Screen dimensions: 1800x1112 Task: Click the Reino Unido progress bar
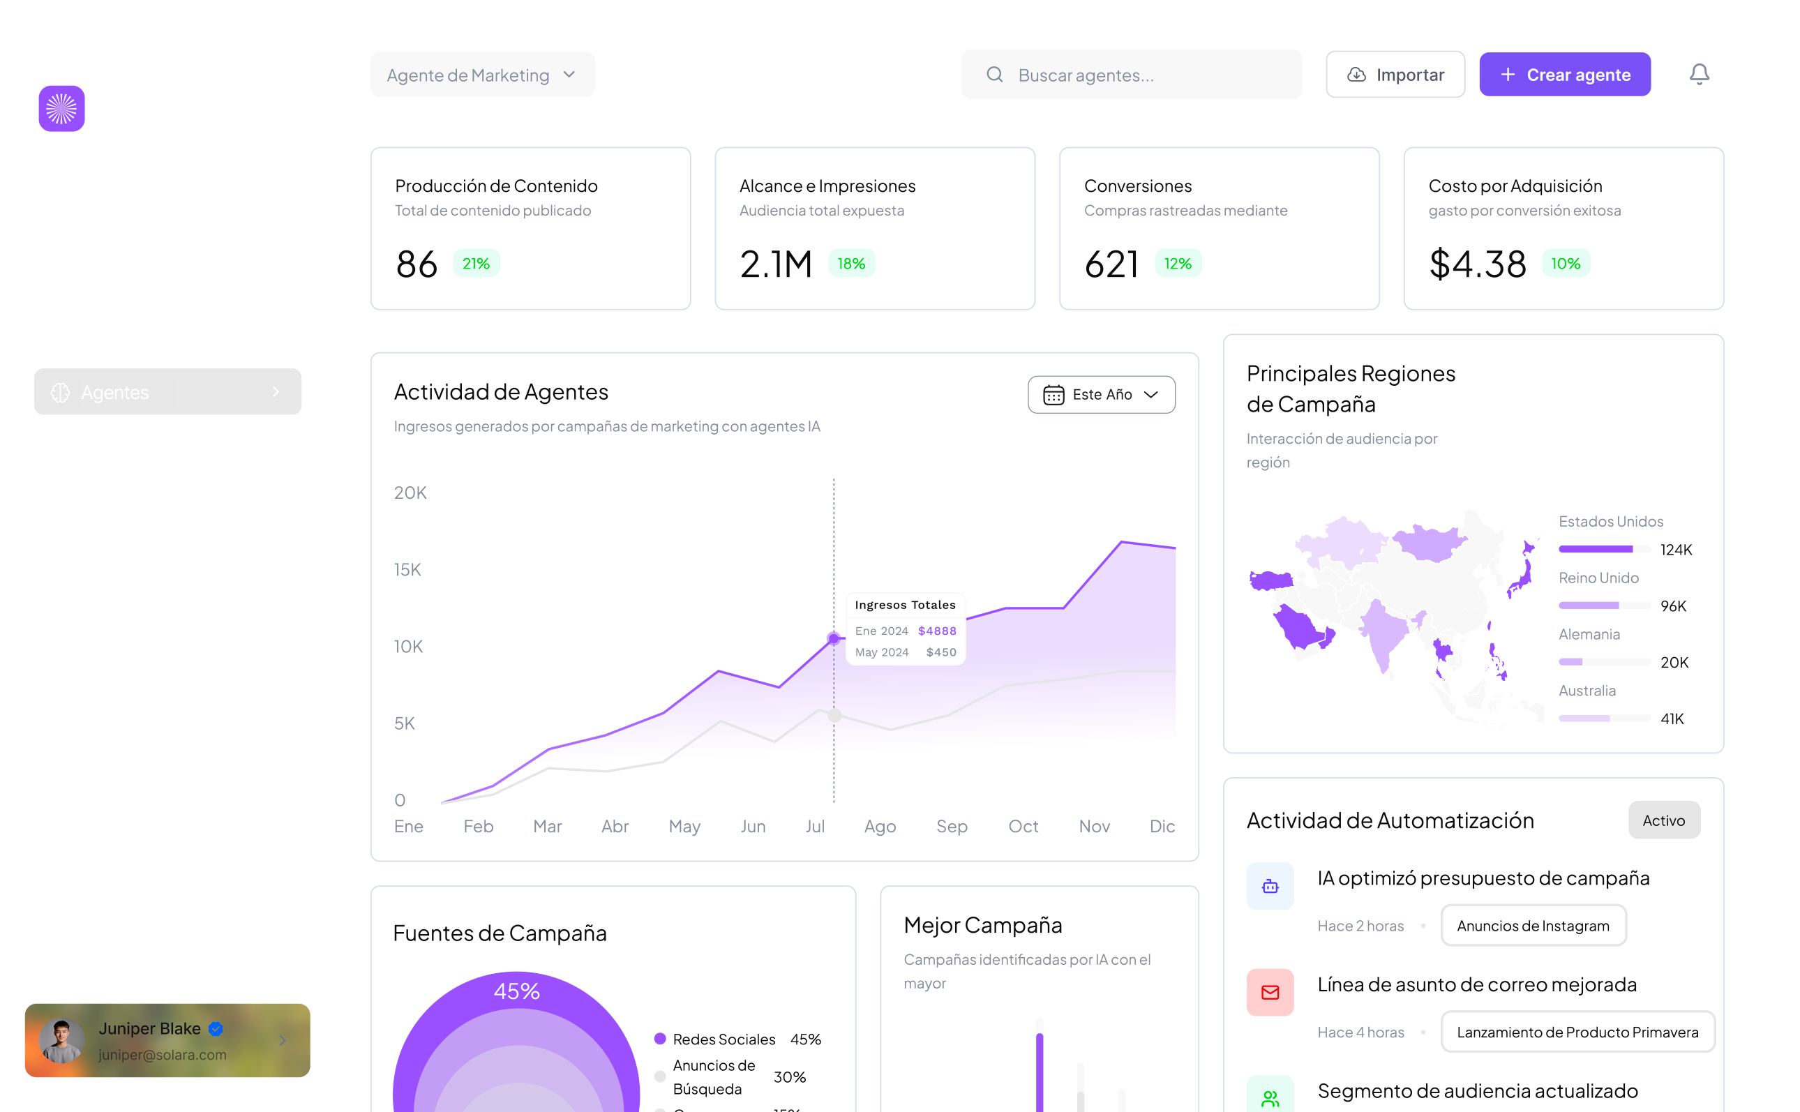pos(1605,606)
